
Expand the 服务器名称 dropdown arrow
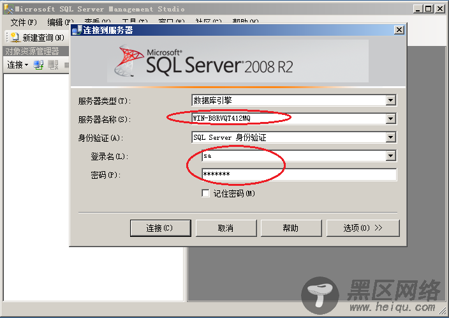390,118
